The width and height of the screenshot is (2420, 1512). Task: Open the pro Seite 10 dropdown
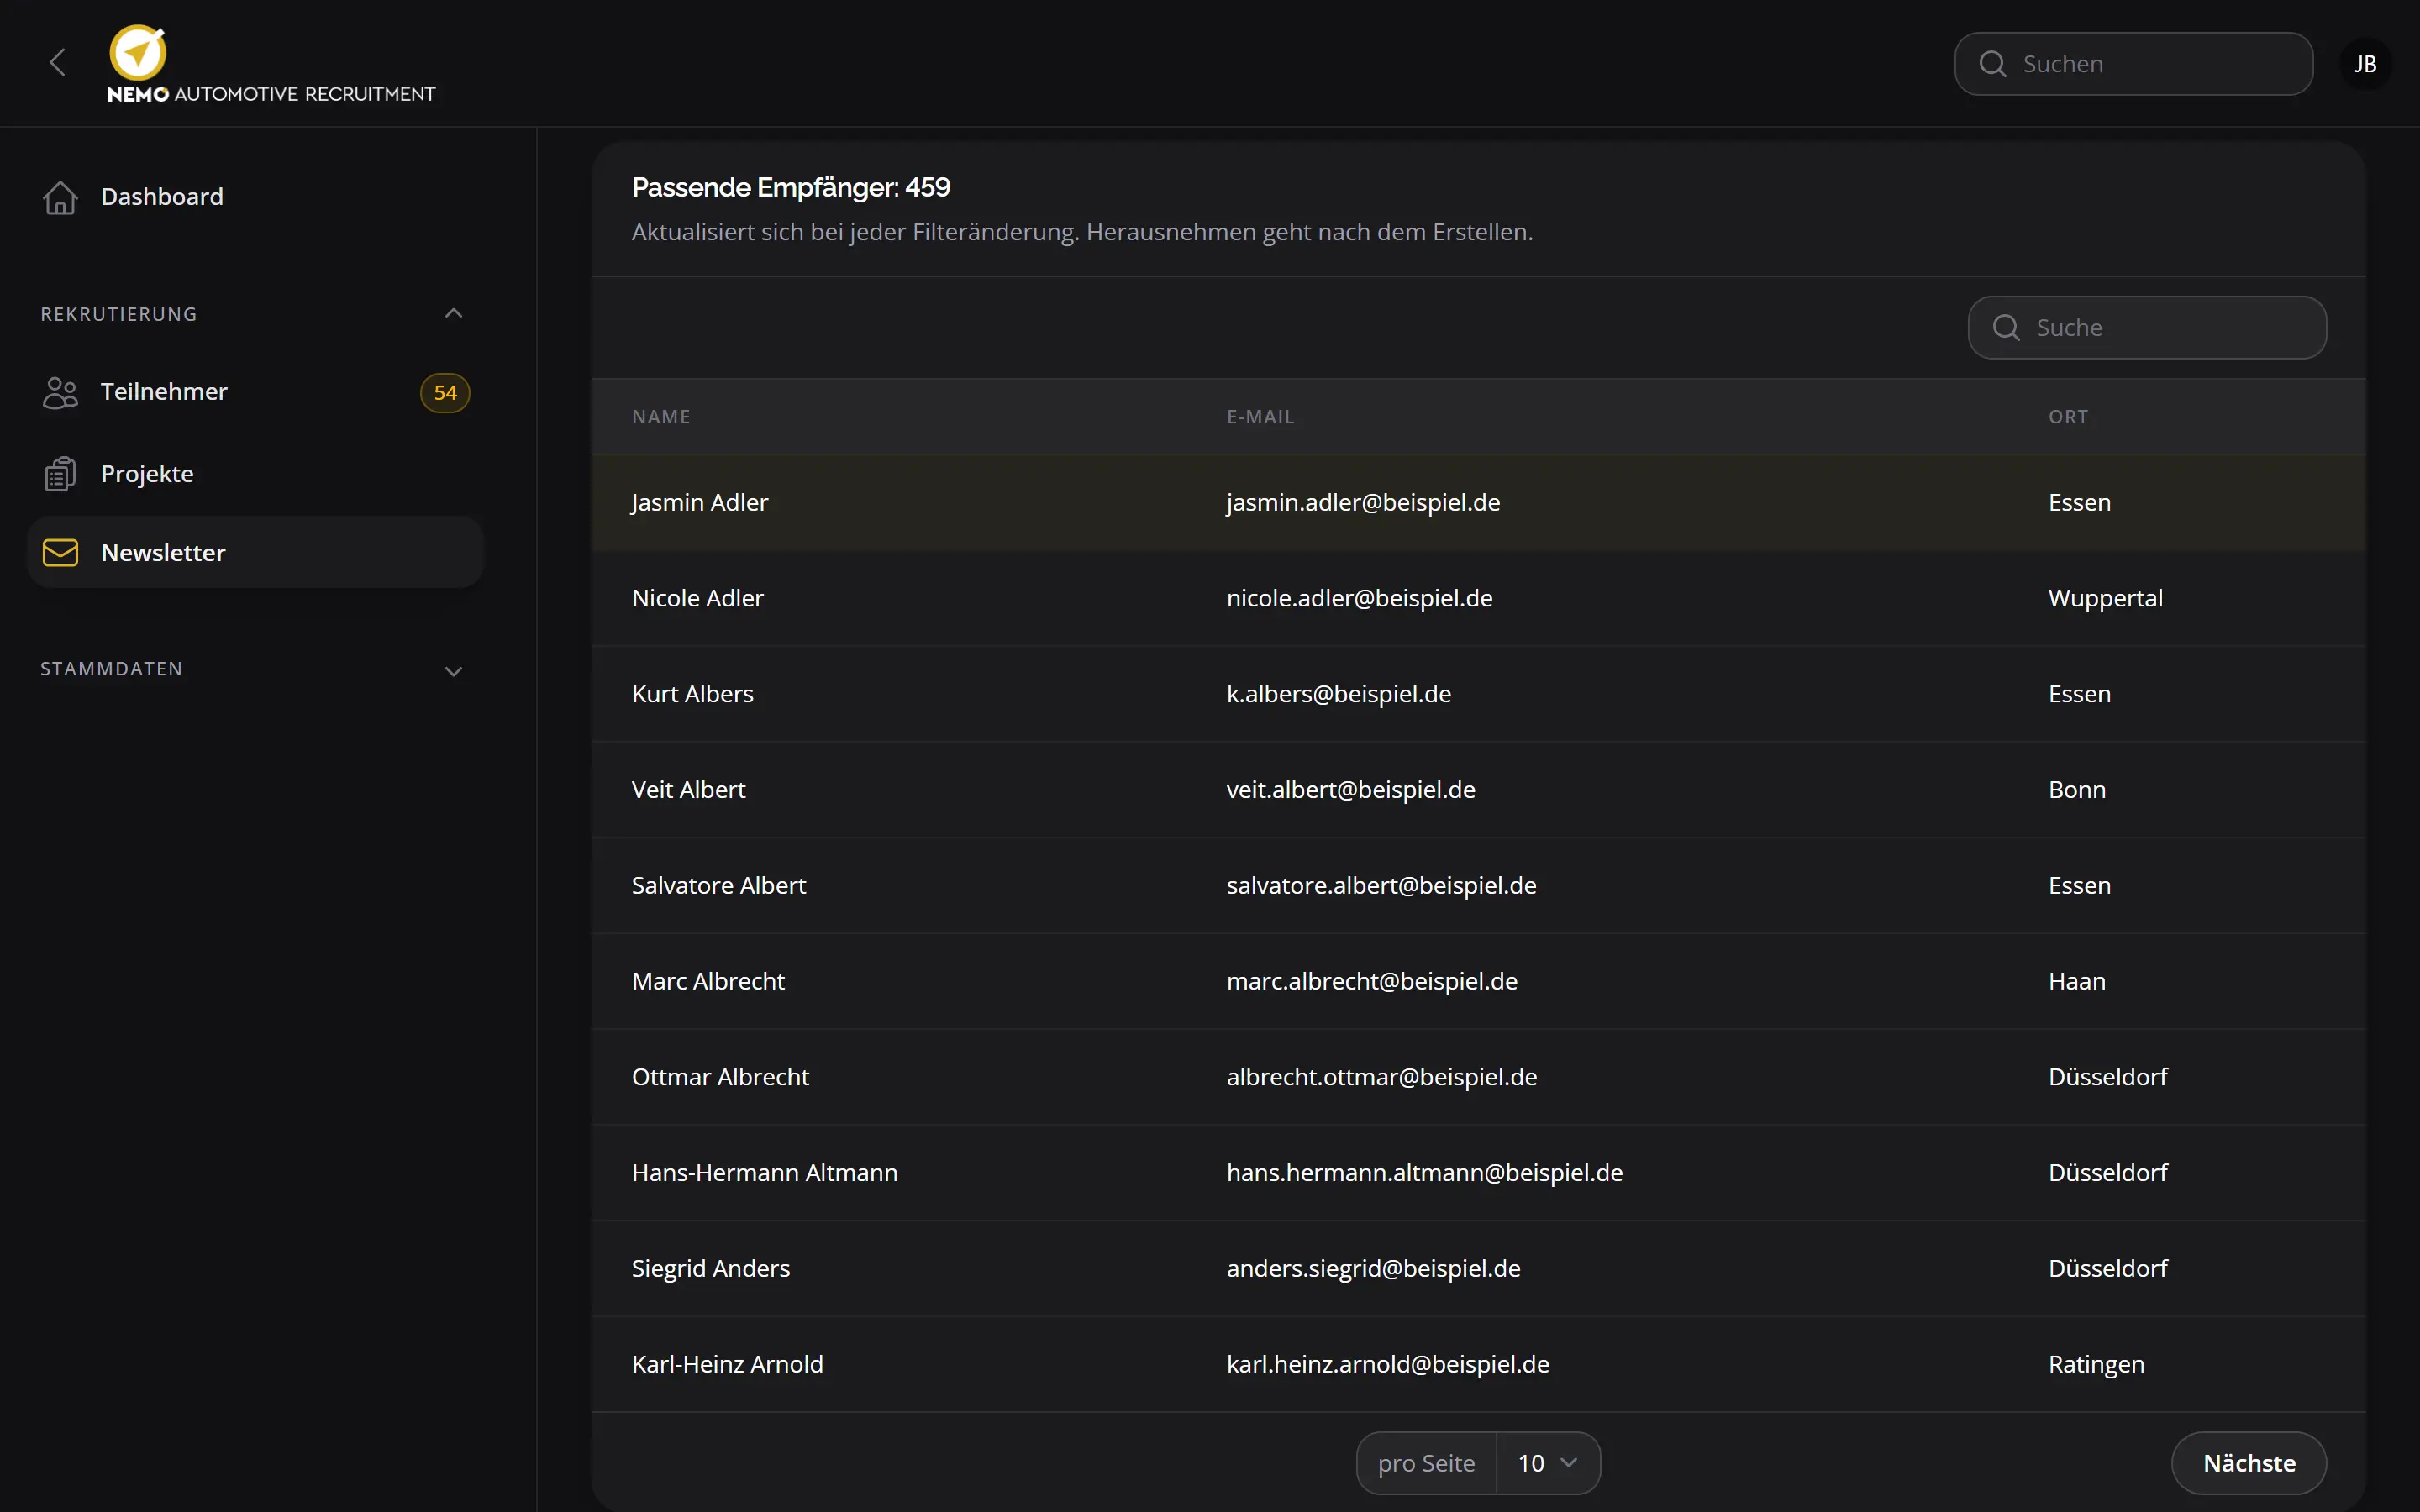1547,1463
